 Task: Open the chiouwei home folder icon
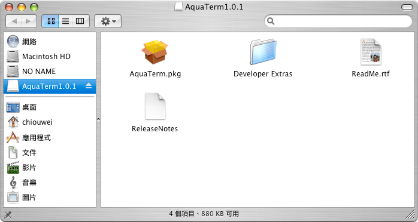click(13, 122)
